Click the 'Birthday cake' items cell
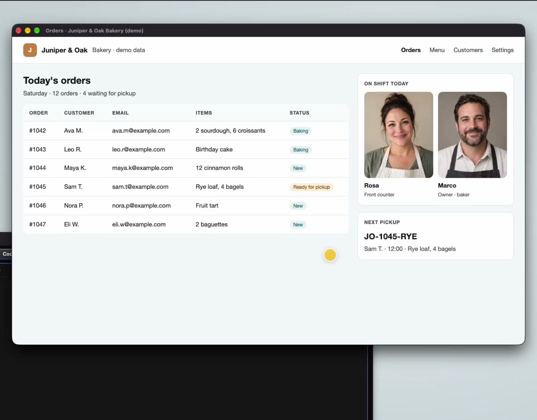537x420 pixels. [x=214, y=149]
